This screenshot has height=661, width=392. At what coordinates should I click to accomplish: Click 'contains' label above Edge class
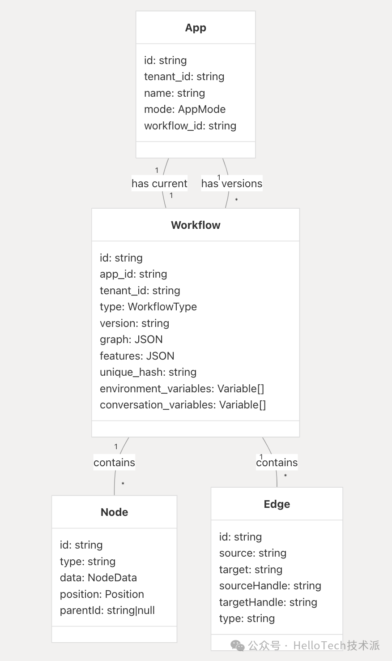[277, 463]
